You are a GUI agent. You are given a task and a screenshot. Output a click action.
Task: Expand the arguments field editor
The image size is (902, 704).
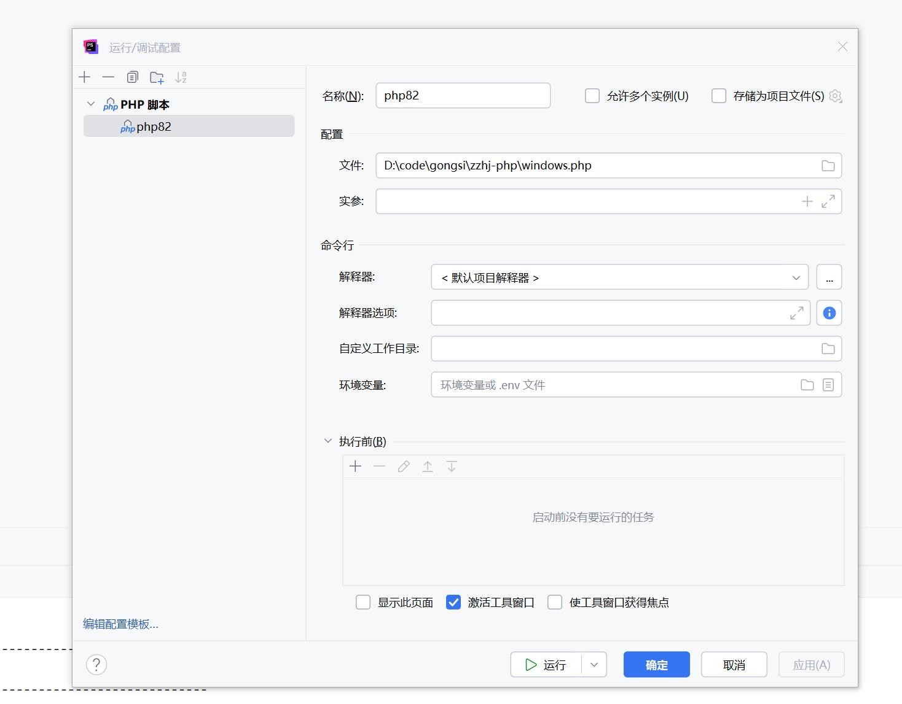828,201
